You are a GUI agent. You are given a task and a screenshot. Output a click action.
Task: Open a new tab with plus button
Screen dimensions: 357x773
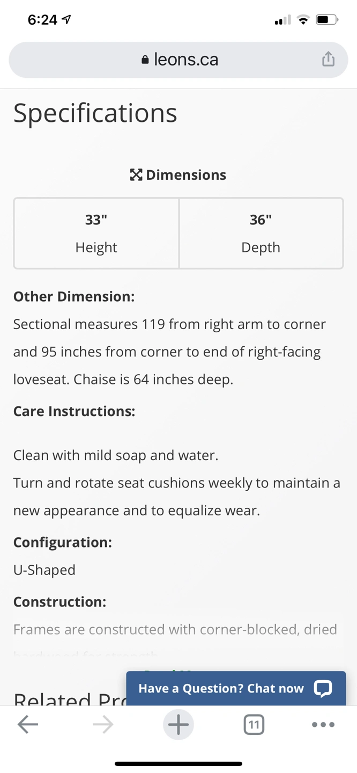pos(178,725)
